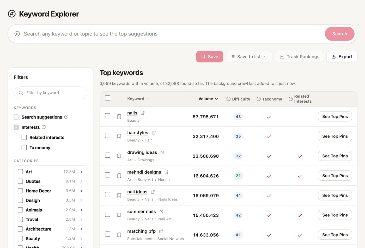Expand the Art category chevron

81,172
